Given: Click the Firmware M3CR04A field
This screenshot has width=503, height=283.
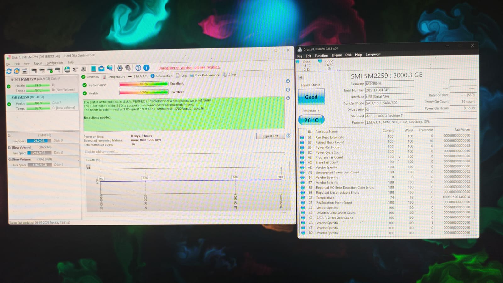Looking at the screenshot, I should [x=389, y=84].
